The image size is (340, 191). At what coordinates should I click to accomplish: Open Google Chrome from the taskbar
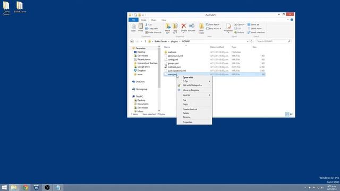tap(25, 187)
